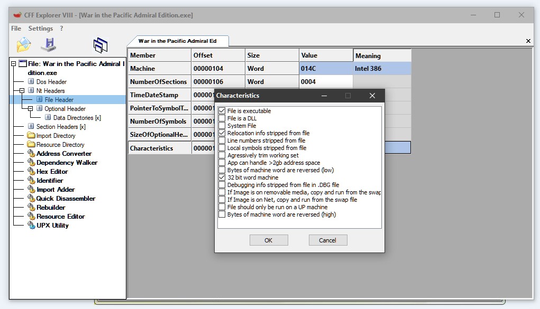Collapse the File root tree node
Viewport: 540px width, 309px height.
tap(13, 64)
